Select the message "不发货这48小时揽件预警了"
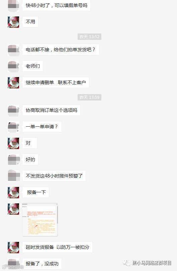 [54, 176]
